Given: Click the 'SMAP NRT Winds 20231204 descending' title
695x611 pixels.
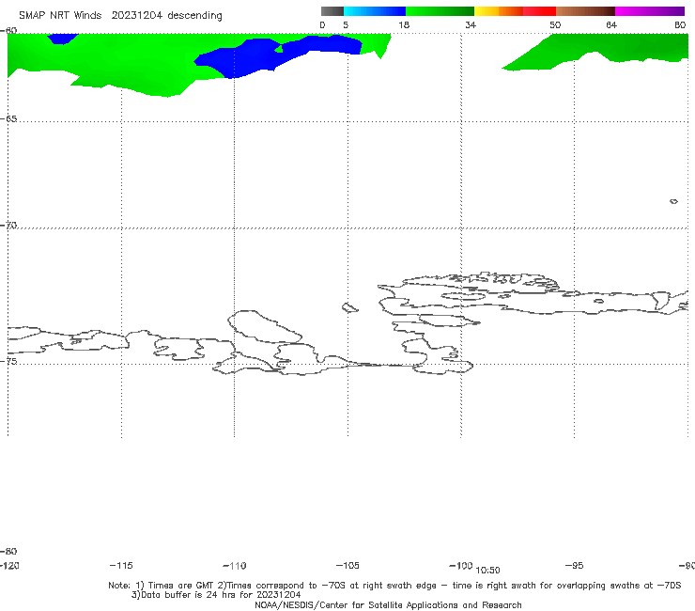Looking at the screenshot, I should point(120,15).
